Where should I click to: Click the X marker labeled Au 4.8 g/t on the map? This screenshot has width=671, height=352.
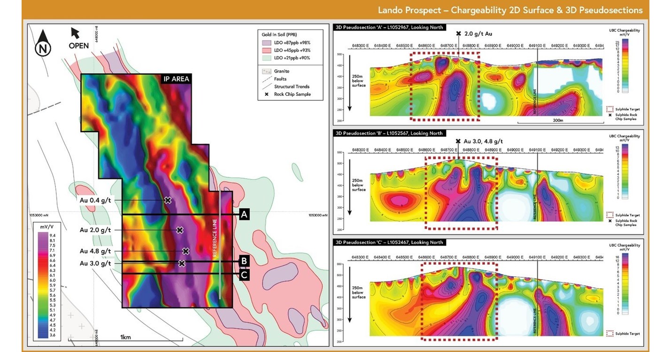185,251
